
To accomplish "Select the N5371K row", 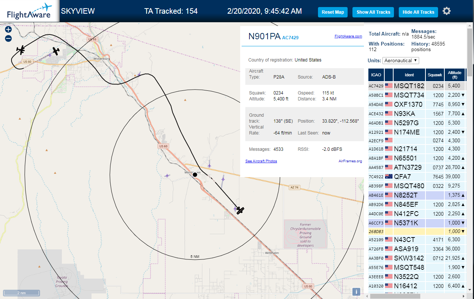I will pyautogui.click(x=417, y=223).
